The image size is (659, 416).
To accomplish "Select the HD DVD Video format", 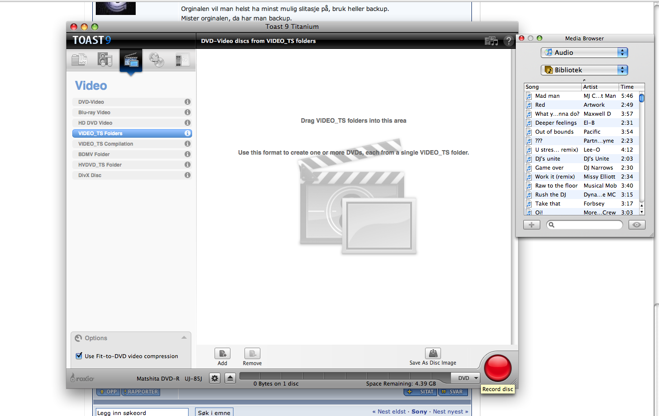I will click(132, 123).
